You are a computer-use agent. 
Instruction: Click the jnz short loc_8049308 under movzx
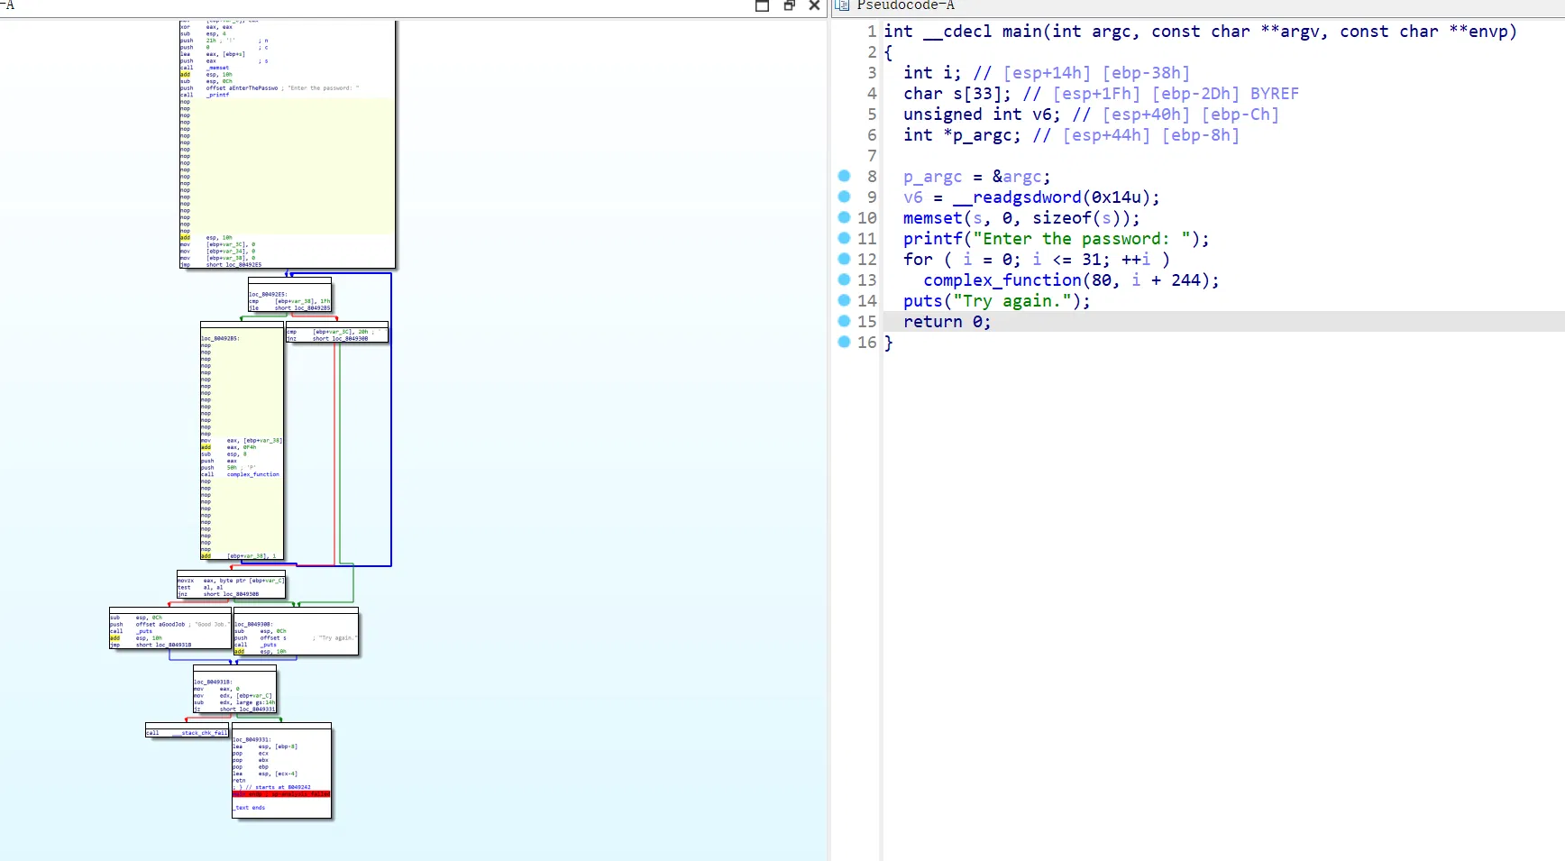coord(218,594)
